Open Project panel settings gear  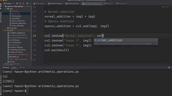click(27, 3)
